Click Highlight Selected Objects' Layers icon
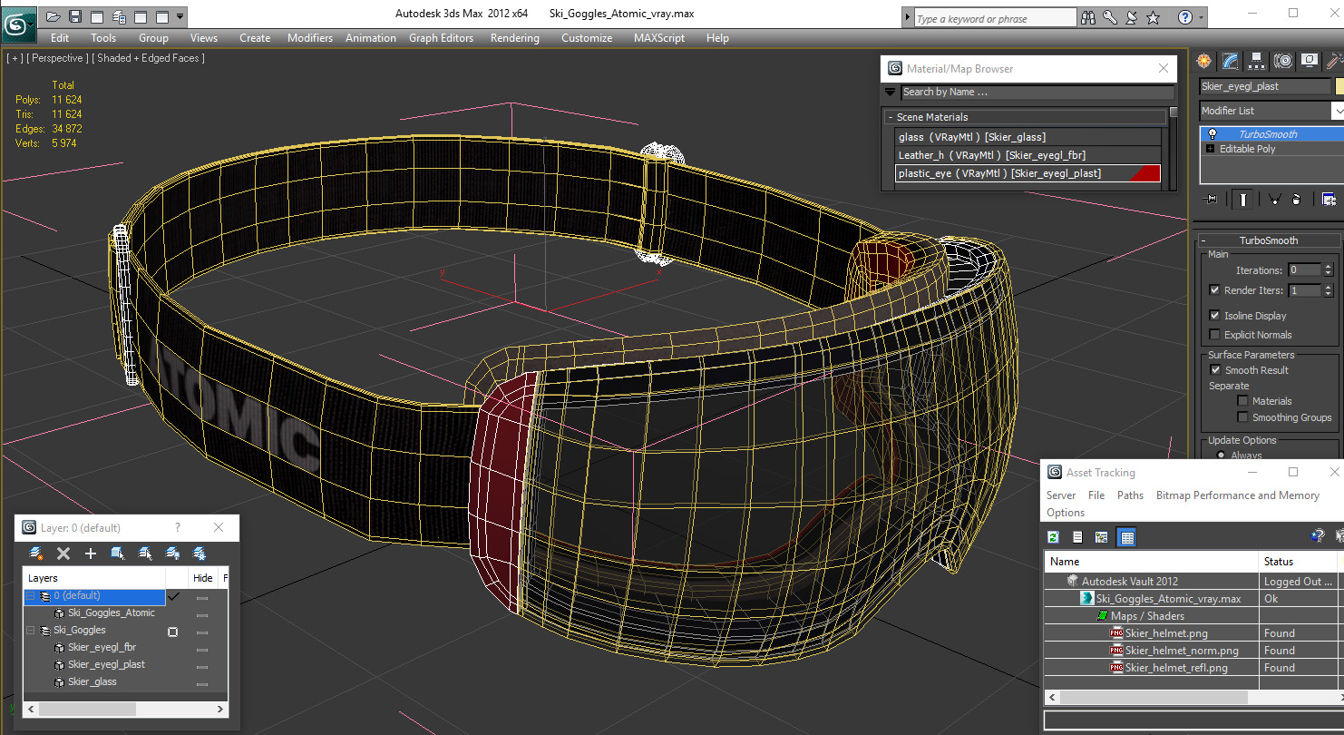 pos(145,553)
